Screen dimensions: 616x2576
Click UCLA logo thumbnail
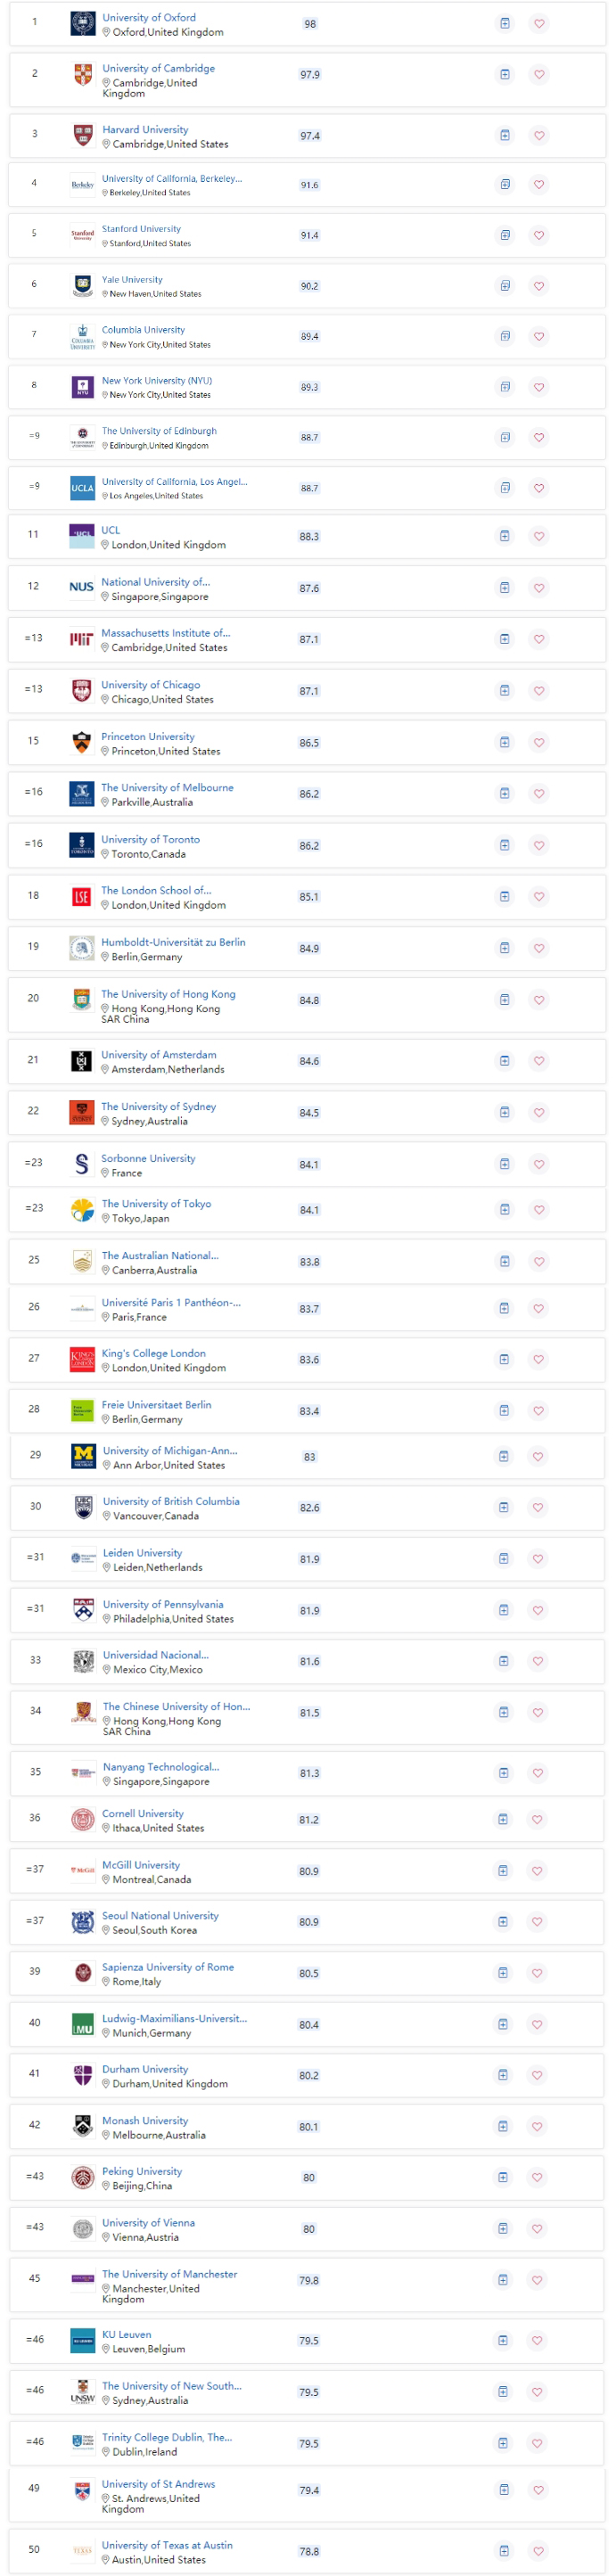click(x=82, y=488)
